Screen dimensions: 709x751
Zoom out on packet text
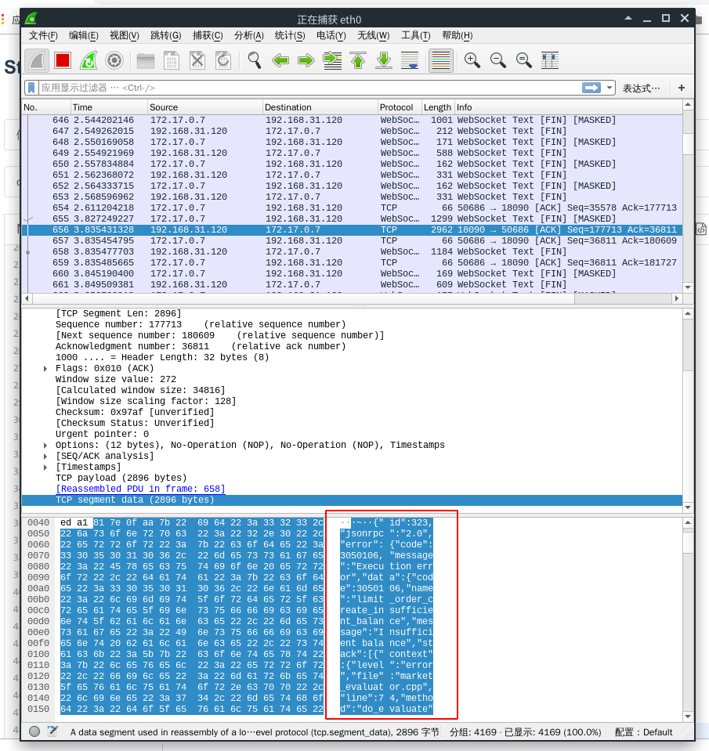pos(498,61)
